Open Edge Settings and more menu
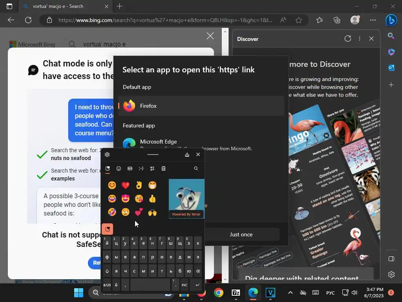 tap(373, 20)
